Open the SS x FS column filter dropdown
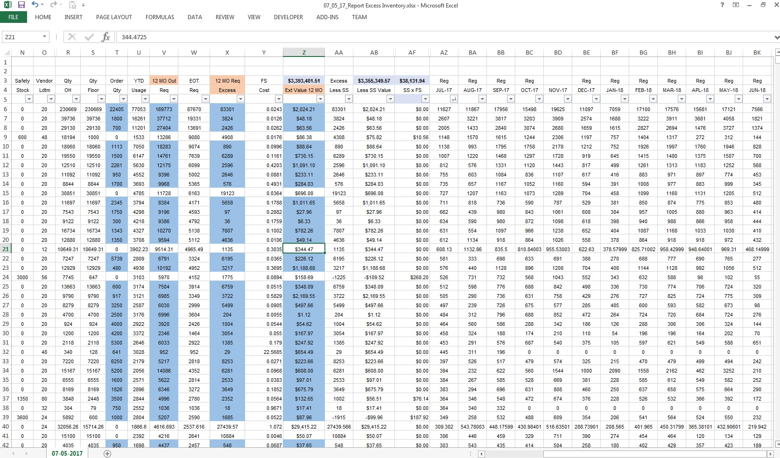Screen dimensions: 780x458 click(x=425, y=99)
